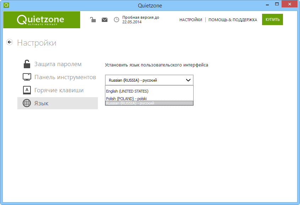Choose highlighted Russian (RUSSIA) list option

click(149, 103)
